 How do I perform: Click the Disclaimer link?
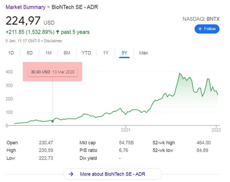(53, 41)
